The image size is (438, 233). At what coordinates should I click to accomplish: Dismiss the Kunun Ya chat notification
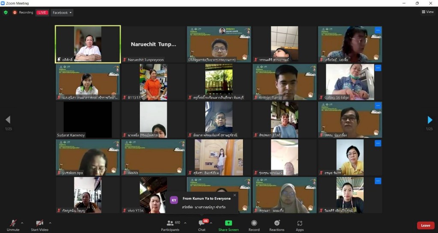coord(234,195)
